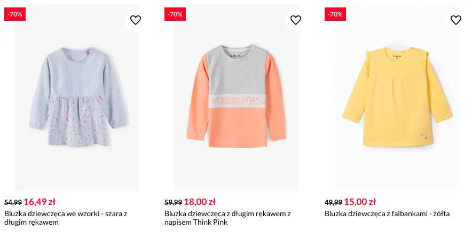Click the -70% badge on the yellow blouse
The width and height of the screenshot is (472, 238).
pos(335,14)
